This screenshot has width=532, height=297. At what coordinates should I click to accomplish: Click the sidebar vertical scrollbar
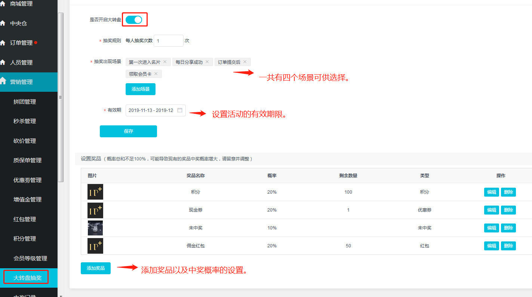(x=61, y=97)
